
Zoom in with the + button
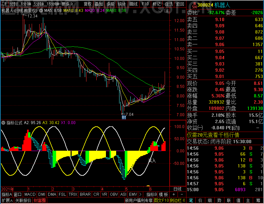click(174, 194)
